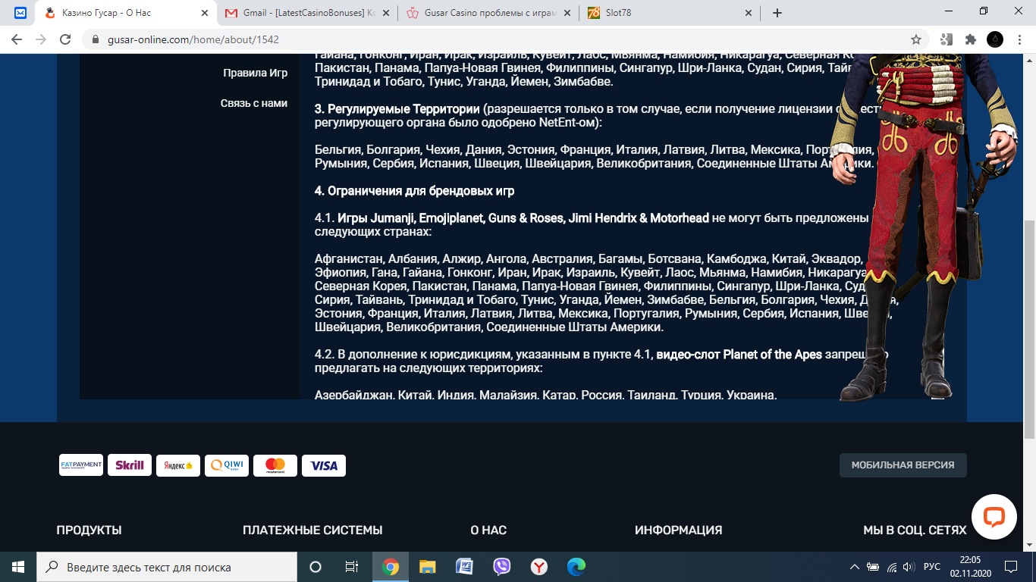
Task: Open the Wi-Fi network tray icon
Action: [x=892, y=567]
